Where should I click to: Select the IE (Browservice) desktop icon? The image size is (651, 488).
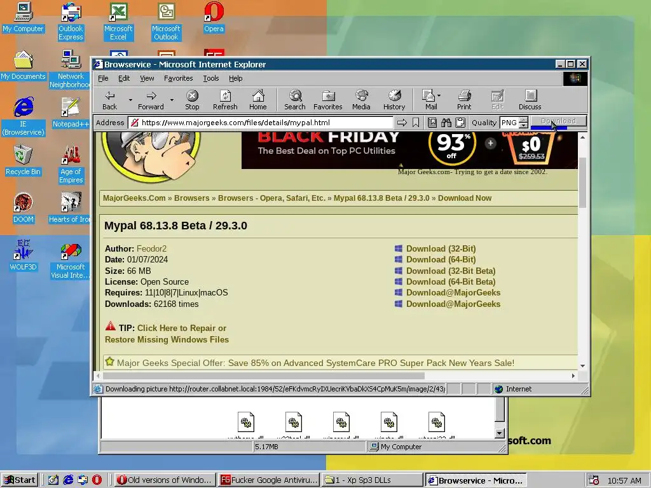coord(24,117)
